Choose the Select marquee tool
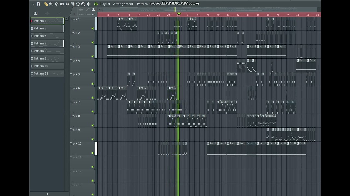 [x=78, y=4]
